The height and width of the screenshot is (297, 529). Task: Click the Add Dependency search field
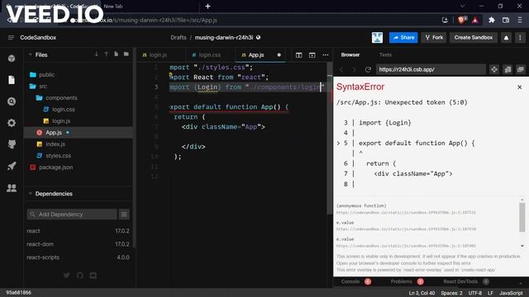pos(72,214)
